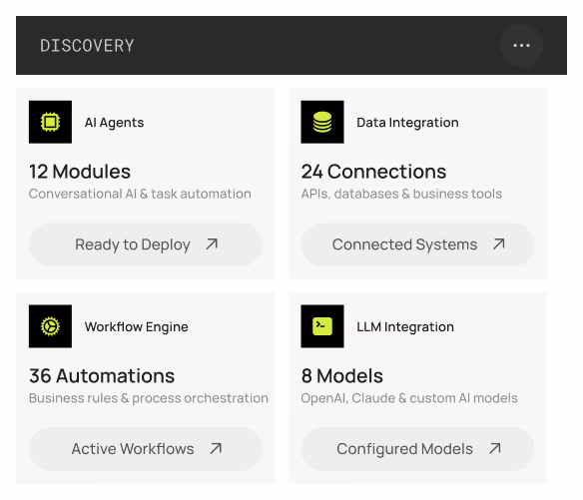This screenshot has height=500, width=583.
Task: Click the Workflow Engine gear icon
Action: pos(50,326)
